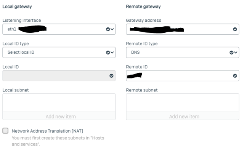The width and height of the screenshot is (244, 154).
Task: Focus the Gateway address input field
Action: 183,29
